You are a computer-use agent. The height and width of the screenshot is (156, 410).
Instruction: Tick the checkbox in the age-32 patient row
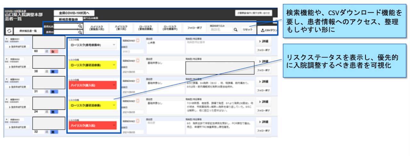pyautogui.click(x=138, y=121)
